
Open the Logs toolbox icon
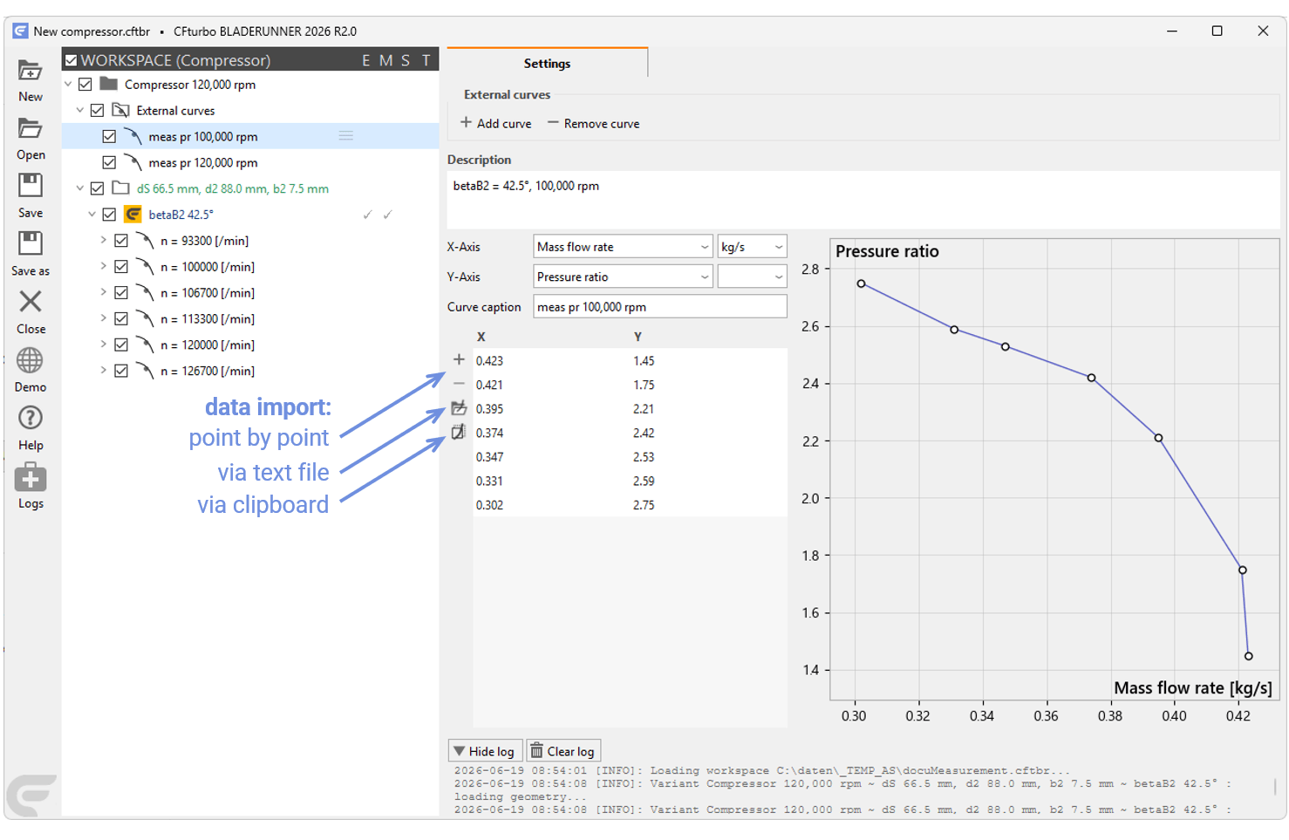point(31,477)
